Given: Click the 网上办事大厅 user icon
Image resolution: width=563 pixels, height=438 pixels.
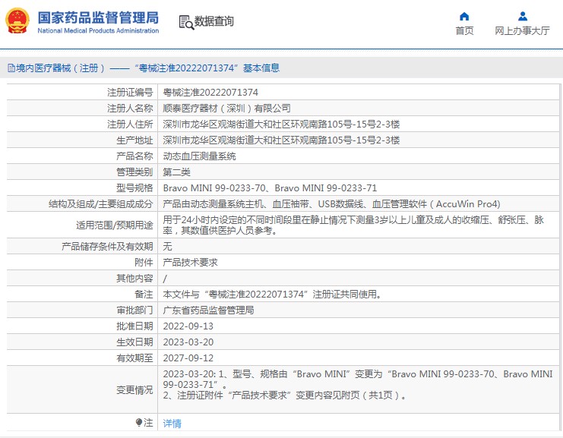Looking at the screenshot, I should click(x=523, y=17).
